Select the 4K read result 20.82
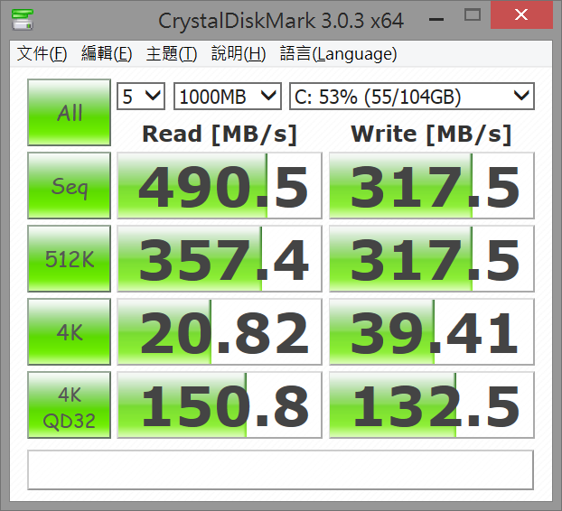The image size is (562, 511). click(x=220, y=331)
